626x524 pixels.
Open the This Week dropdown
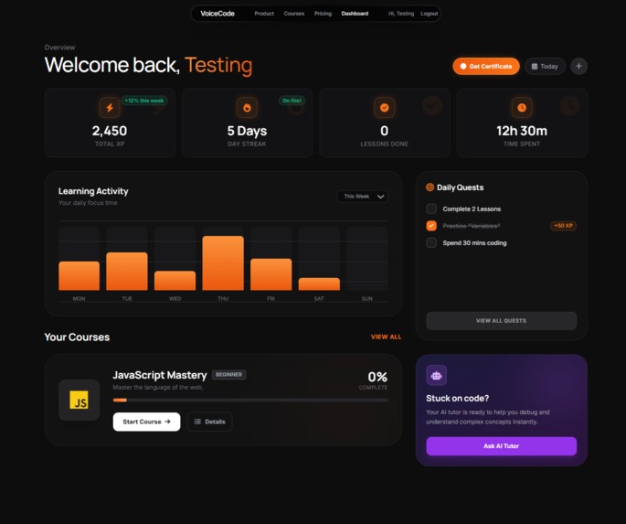pyautogui.click(x=363, y=197)
